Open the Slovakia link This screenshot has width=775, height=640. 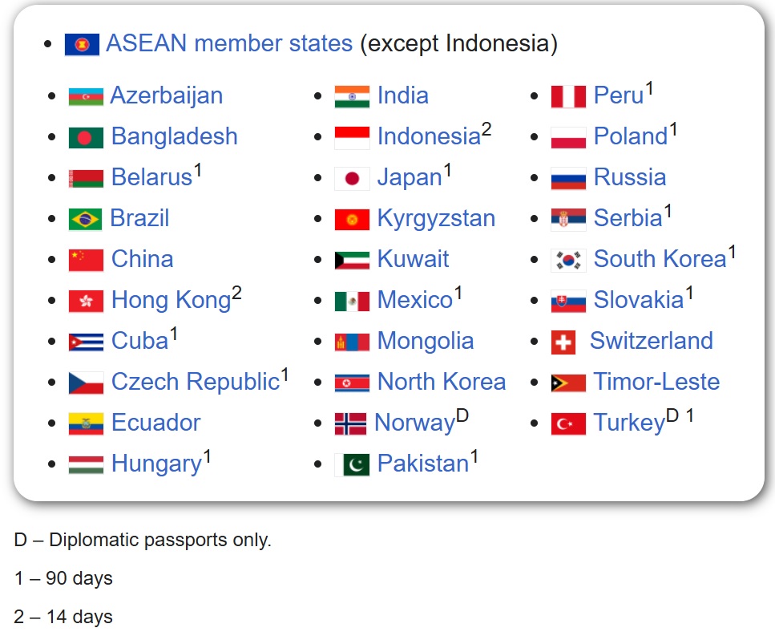639,300
